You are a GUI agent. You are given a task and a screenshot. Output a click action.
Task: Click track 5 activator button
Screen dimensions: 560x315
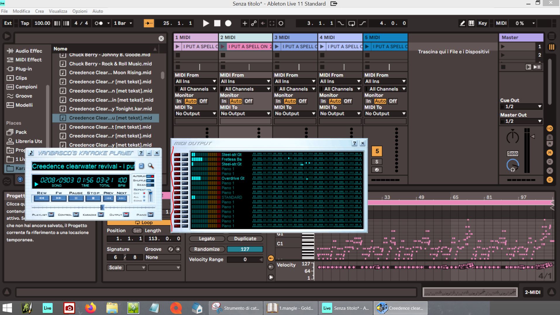377,151
